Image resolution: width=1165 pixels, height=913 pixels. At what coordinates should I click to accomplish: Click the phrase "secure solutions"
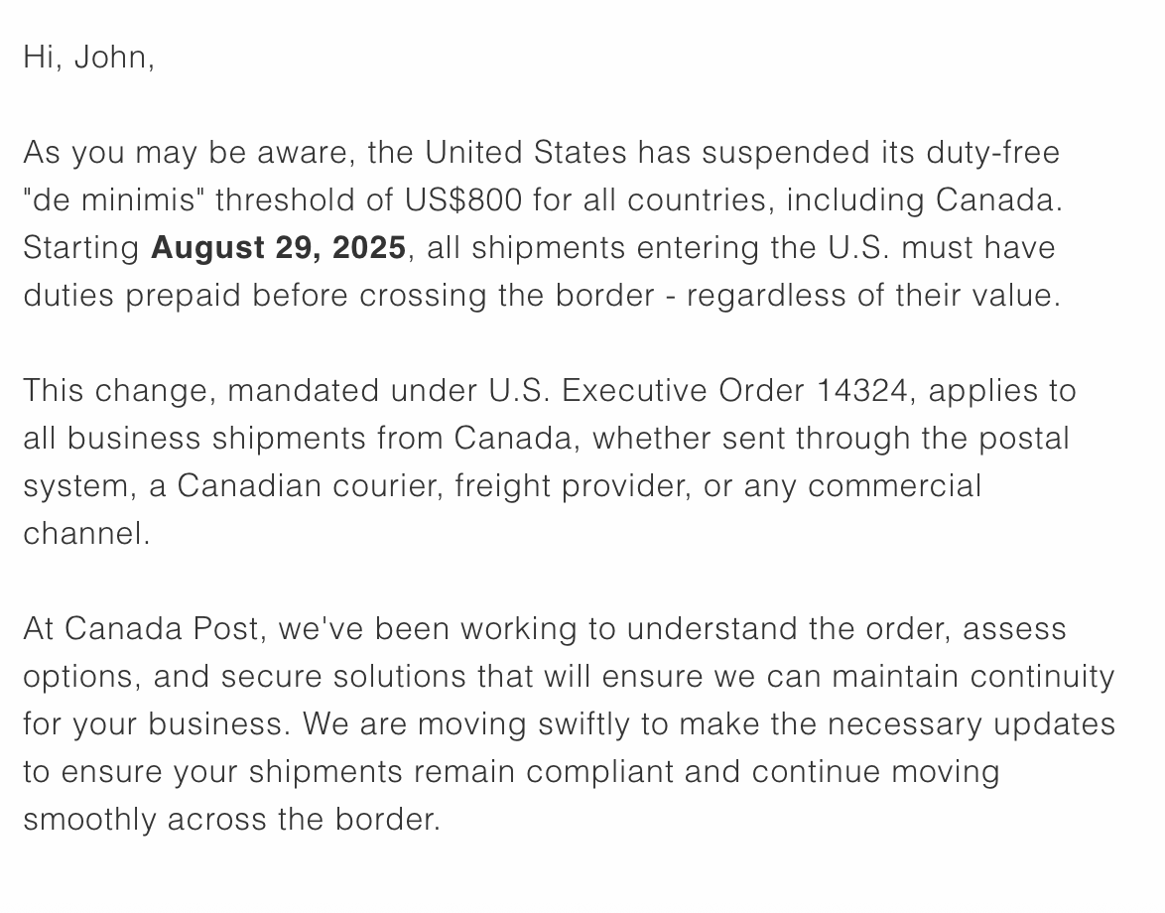point(344,676)
